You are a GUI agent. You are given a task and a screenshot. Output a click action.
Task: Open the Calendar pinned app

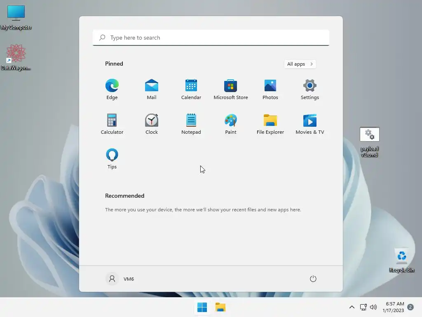191,89
